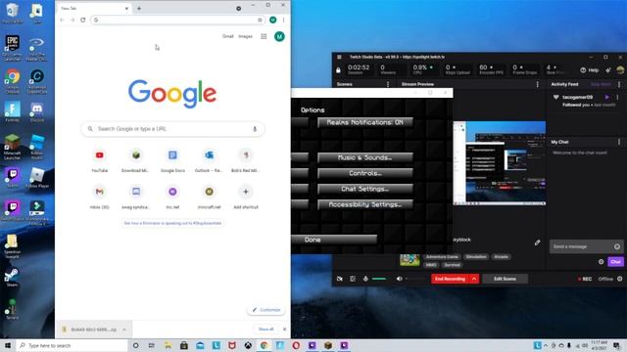The image size is (627, 352).
Task: Open the YouTube shortcut tile
Action: click(x=100, y=160)
